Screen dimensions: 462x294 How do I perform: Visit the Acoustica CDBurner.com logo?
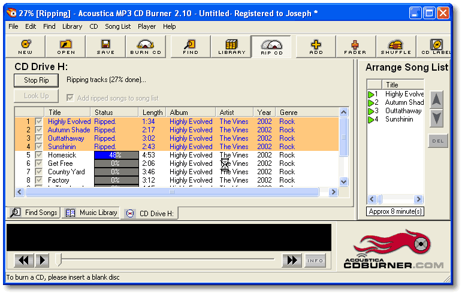394,250
